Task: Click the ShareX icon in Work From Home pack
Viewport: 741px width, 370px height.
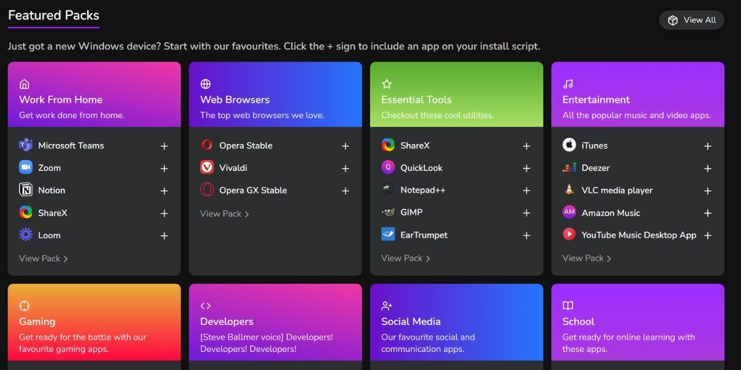Action: click(x=25, y=213)
